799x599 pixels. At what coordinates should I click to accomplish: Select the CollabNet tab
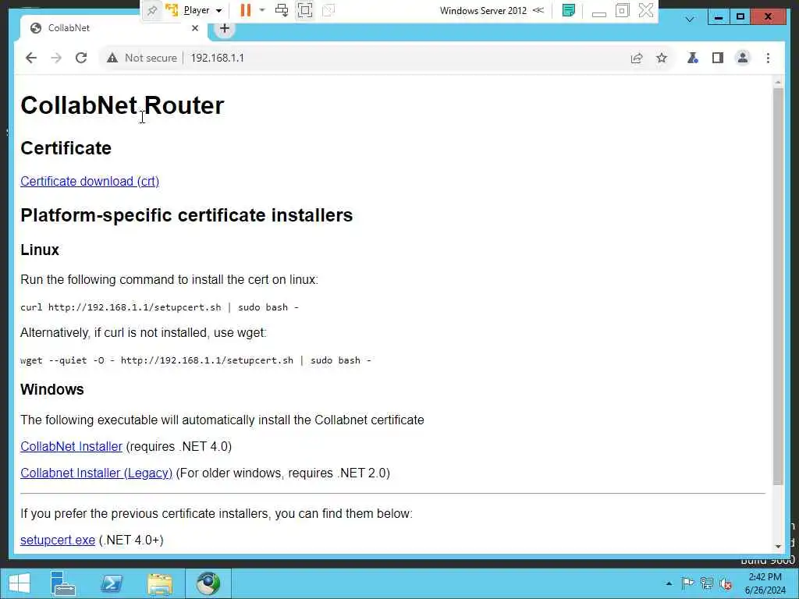pyautogui.click(x=112, y=29)
